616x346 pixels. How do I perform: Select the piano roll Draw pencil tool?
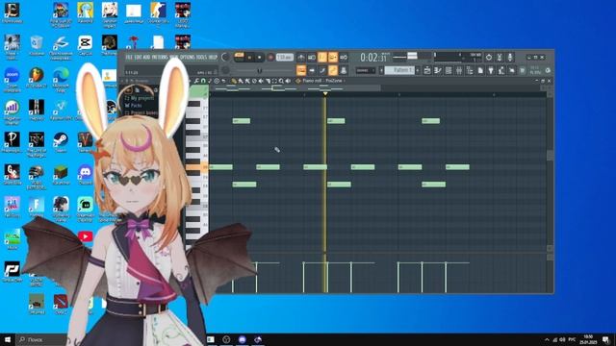pos(233,81)
